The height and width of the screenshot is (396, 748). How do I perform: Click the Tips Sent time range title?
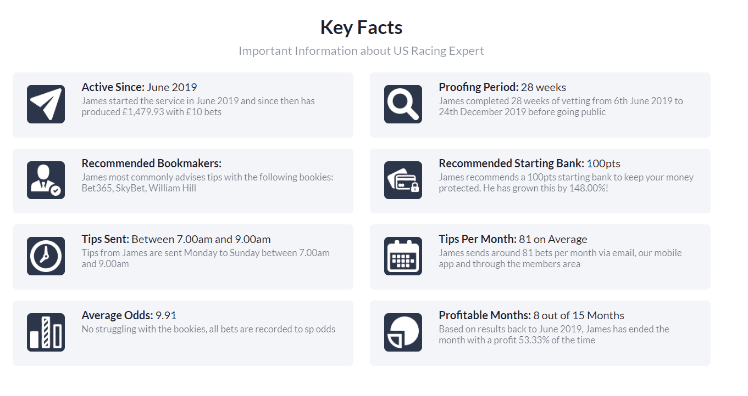tap(176, 239)
